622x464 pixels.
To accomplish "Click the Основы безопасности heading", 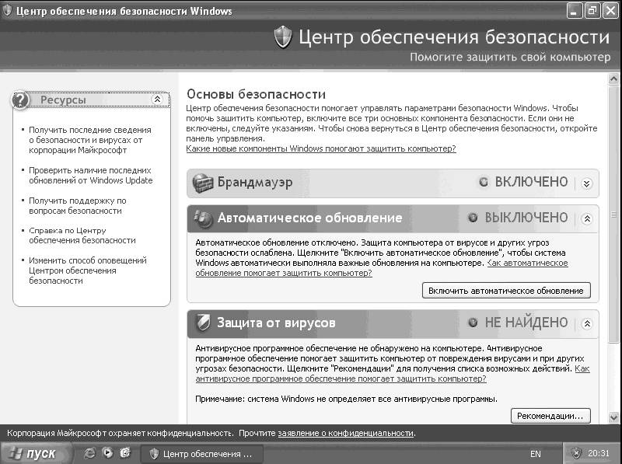I will tap(256, 94).
